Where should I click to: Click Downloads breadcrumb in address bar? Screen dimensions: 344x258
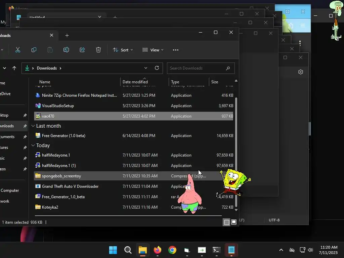tap(47, 68)
